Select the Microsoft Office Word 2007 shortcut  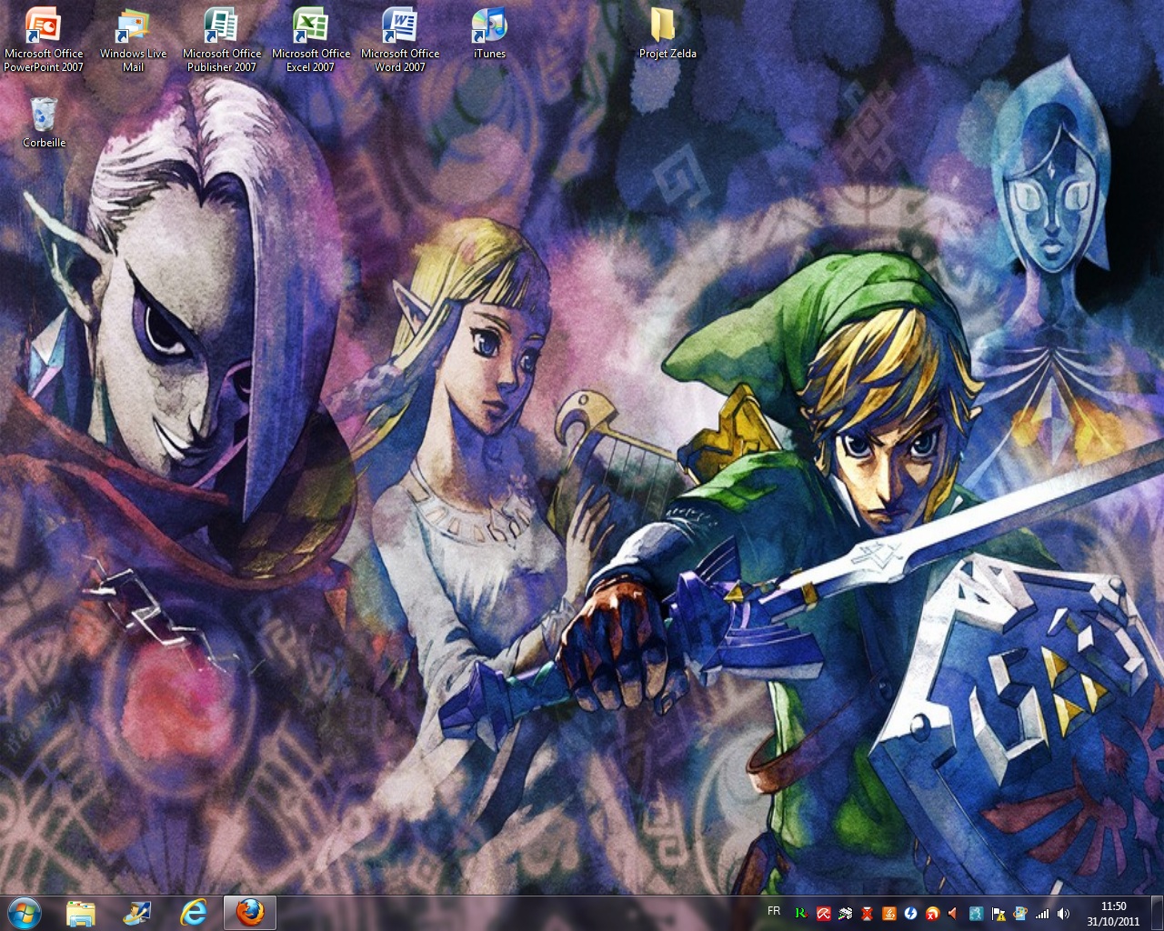tap(399, 40)
